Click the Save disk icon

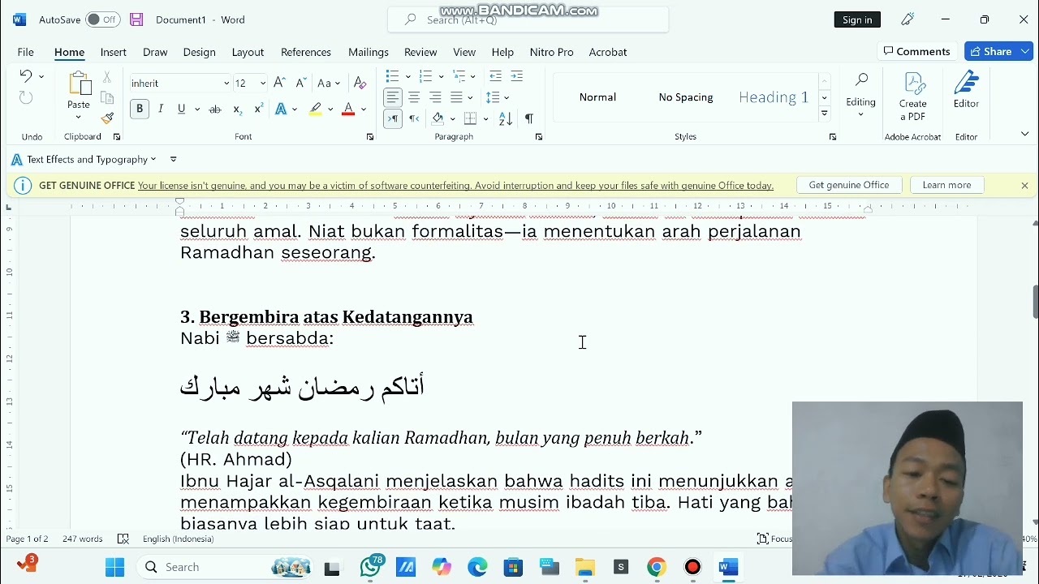click(136, 19)
